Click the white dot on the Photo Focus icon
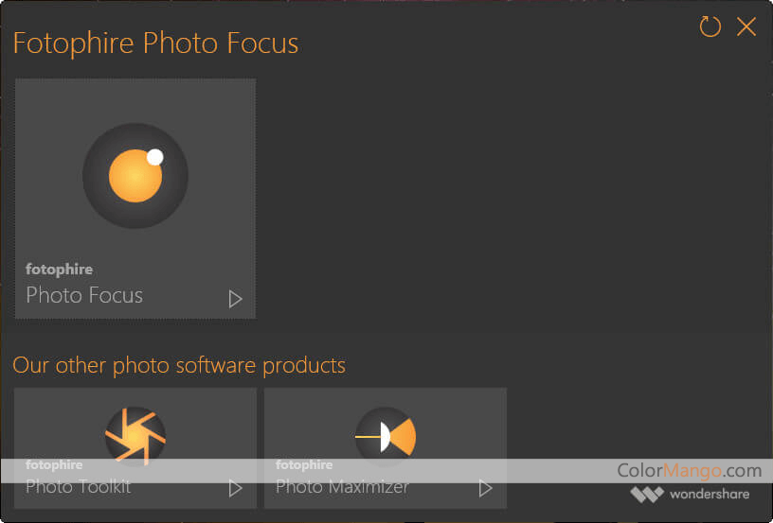773x523 pixels. 155,157
